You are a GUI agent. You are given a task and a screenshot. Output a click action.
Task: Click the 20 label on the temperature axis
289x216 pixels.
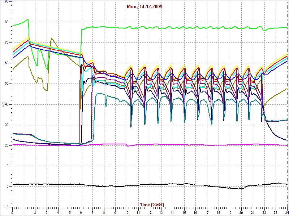click(x=7, y=145)
